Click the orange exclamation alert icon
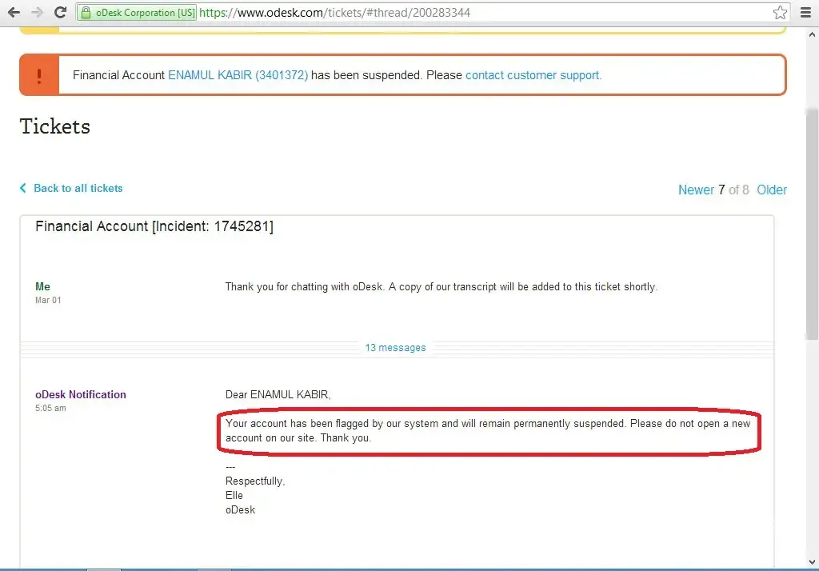Image resolution: width=819 pixels, height=571 pixels. [39, 75]
